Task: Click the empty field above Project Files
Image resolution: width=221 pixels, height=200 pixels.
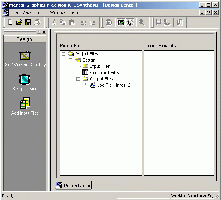Action: click(135, 38)
